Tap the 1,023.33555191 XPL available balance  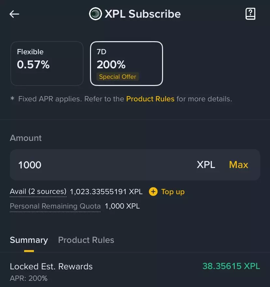tap(106, 192)
